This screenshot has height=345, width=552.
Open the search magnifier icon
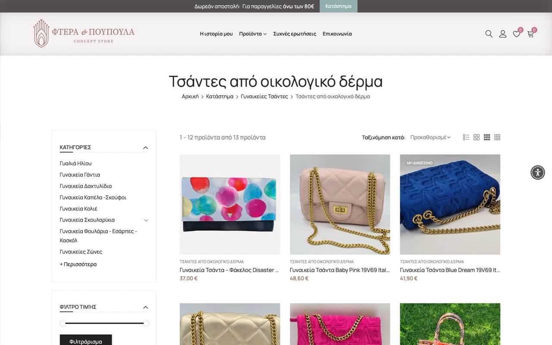click(489, 34)
